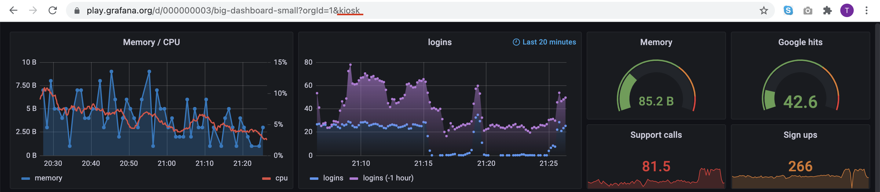Click the red cpu legend color swatch

(266, 178)
